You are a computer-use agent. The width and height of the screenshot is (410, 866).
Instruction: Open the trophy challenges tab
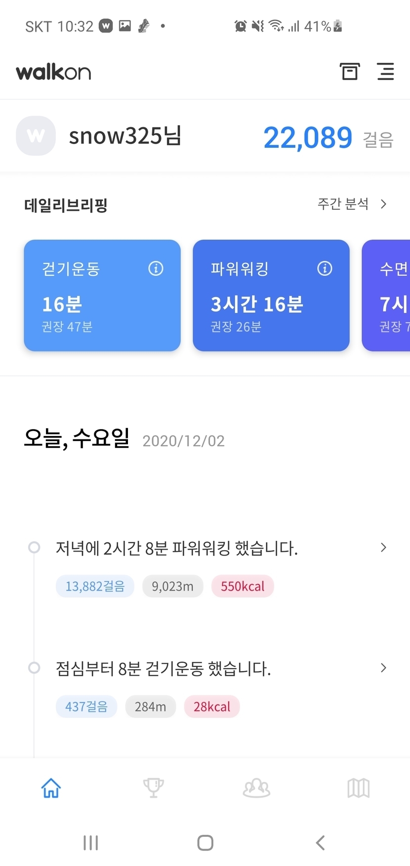point(153,788)
